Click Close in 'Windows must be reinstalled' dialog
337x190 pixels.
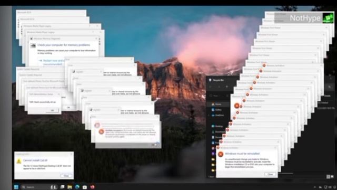(x=270, y=174)
